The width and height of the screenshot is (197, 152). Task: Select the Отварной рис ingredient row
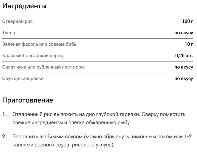(x=98, y=21)
